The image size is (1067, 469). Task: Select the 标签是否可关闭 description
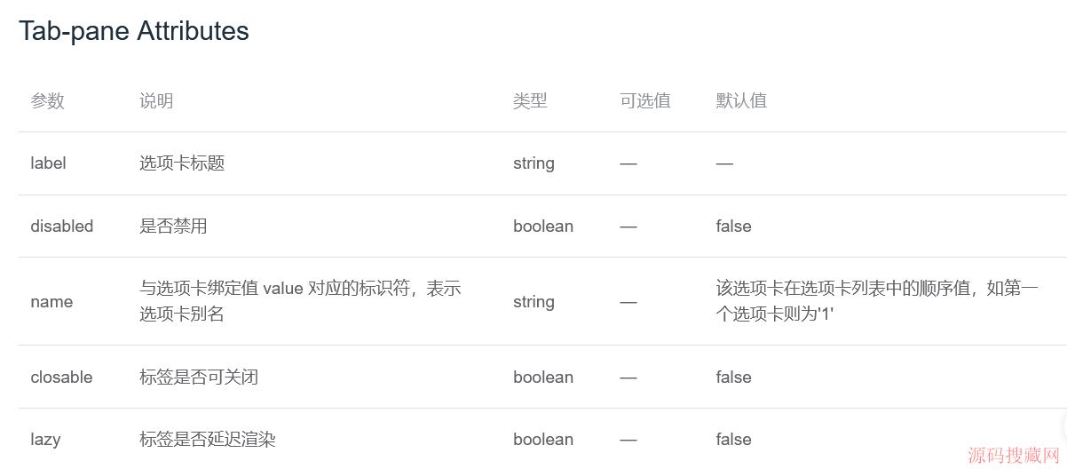199,378
